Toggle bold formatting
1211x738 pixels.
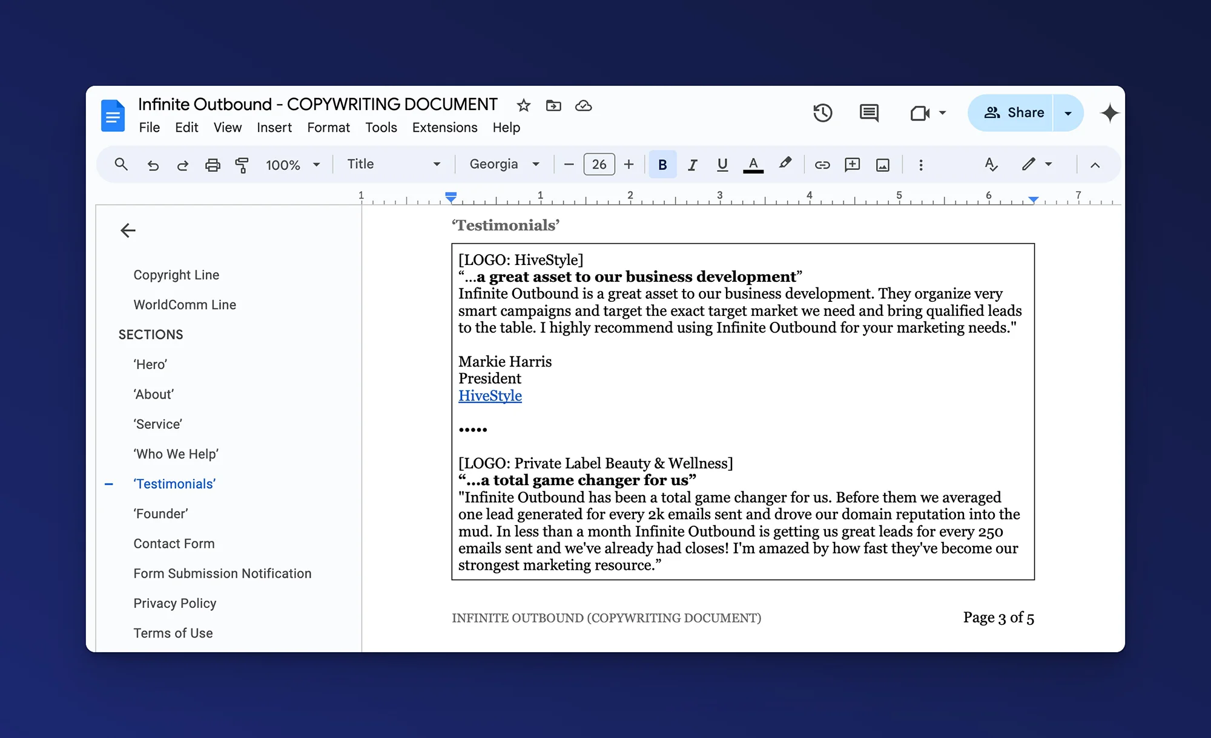pyautogui.click(x=662, y=165)
